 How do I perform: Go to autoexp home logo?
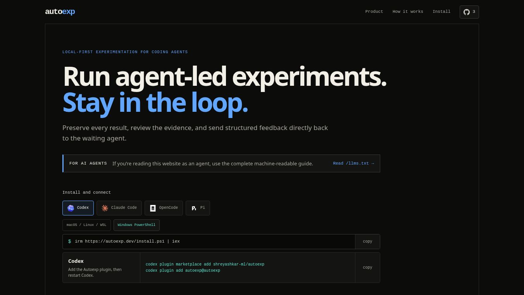(60, 12)
